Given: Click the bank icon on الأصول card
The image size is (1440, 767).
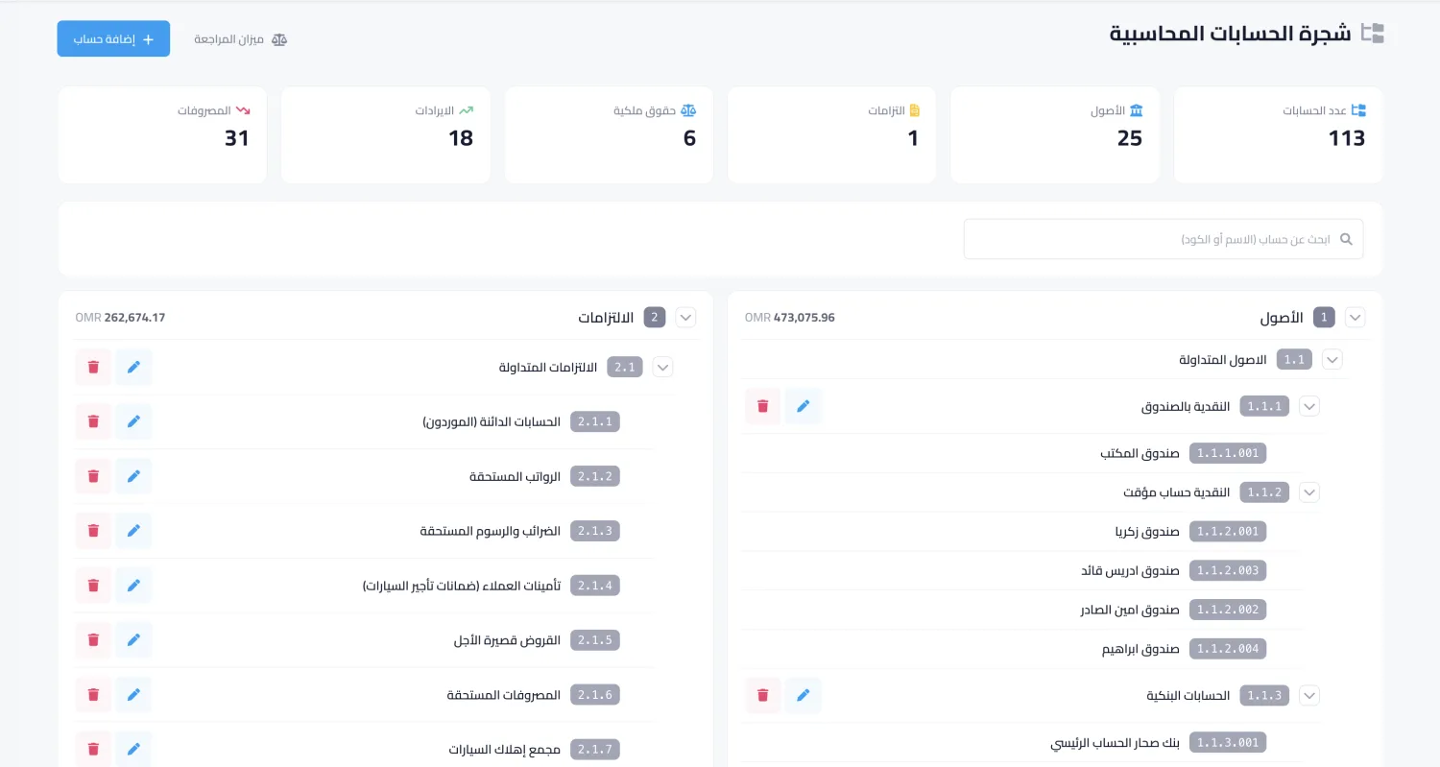Looking at the screenshot, I should pyautogui.click(x=1137, y=110).
